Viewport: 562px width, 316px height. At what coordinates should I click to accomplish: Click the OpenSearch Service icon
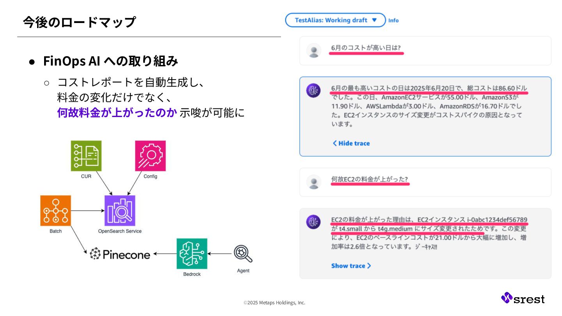coord(120,211)
